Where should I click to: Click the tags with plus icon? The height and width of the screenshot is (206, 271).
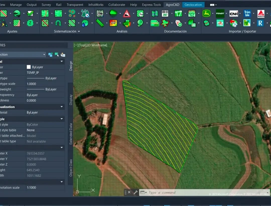[179, 23]
